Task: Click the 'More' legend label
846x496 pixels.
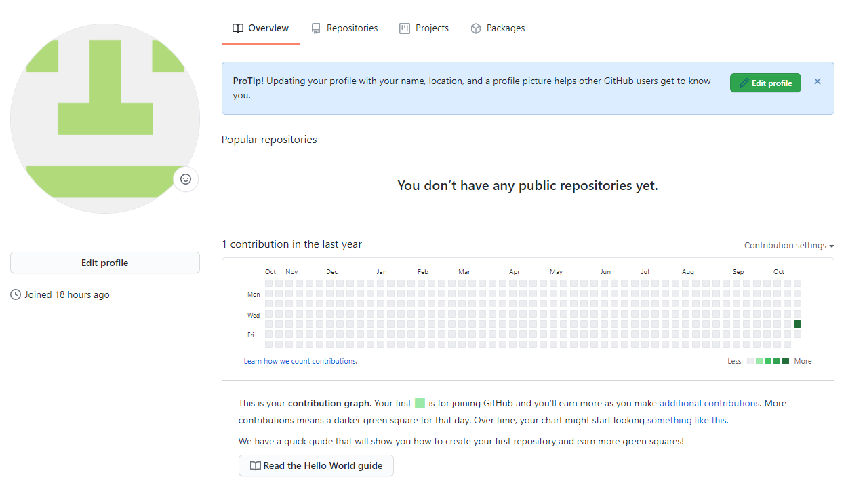Action: 803,361
